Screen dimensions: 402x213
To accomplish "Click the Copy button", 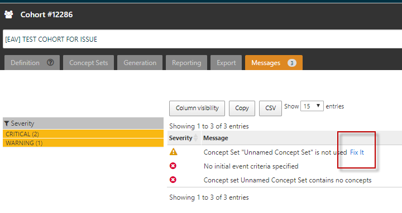I will 242,108.
